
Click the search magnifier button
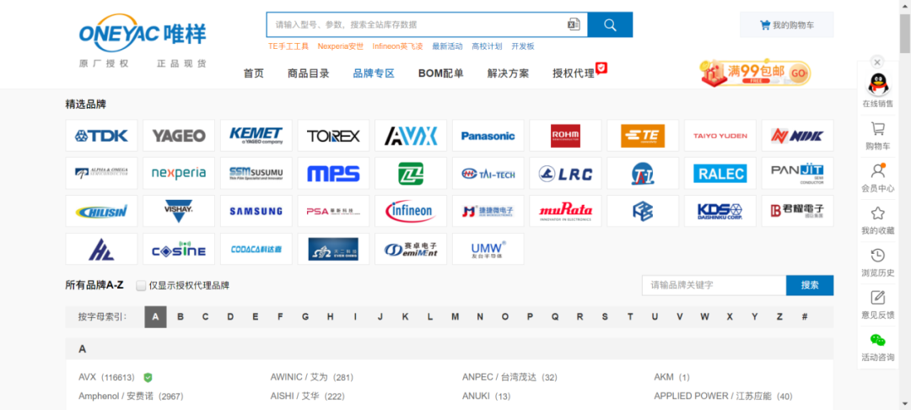(x=610, y=25)
